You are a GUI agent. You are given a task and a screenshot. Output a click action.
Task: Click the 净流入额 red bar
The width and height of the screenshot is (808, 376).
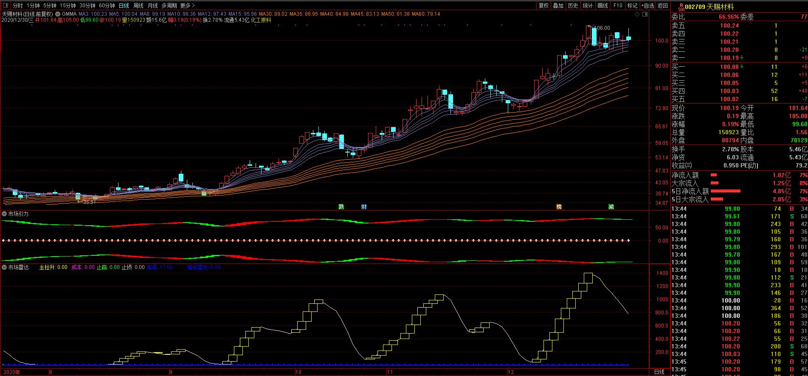(714, 175)
